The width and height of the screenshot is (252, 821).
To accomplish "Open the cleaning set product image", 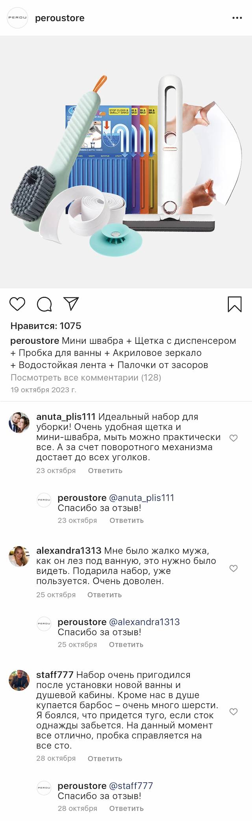I will (126, 162).
